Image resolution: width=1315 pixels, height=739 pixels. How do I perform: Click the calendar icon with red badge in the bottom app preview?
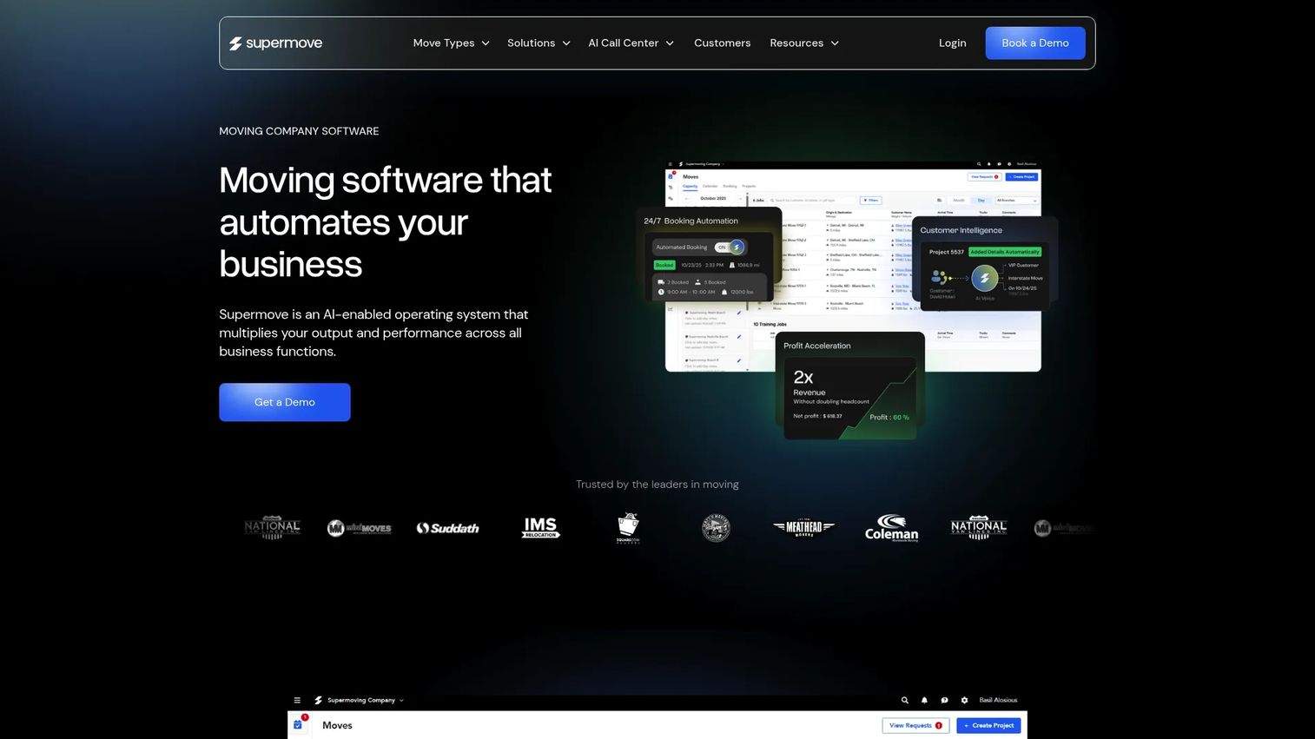pos(299,723)
